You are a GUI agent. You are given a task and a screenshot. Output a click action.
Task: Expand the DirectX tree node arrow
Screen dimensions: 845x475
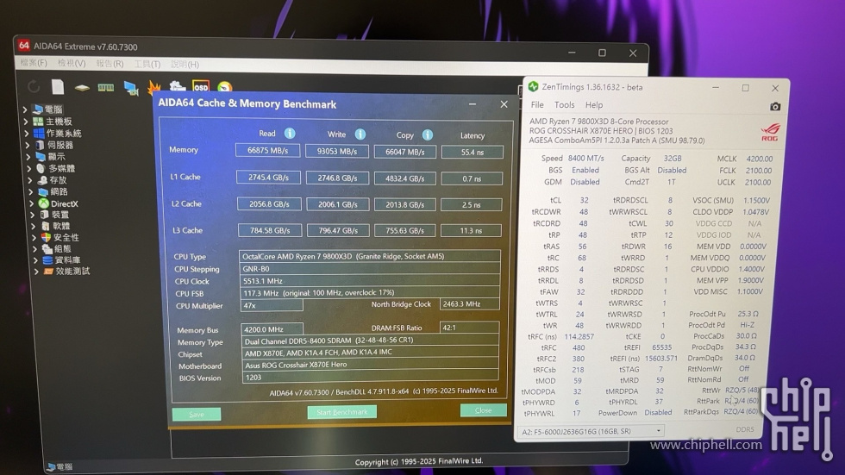pyautogui.click(x=31, y=203)
